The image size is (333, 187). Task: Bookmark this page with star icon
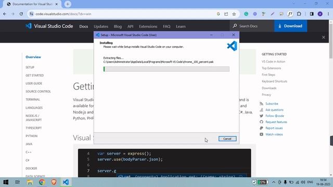coord(234,14)
